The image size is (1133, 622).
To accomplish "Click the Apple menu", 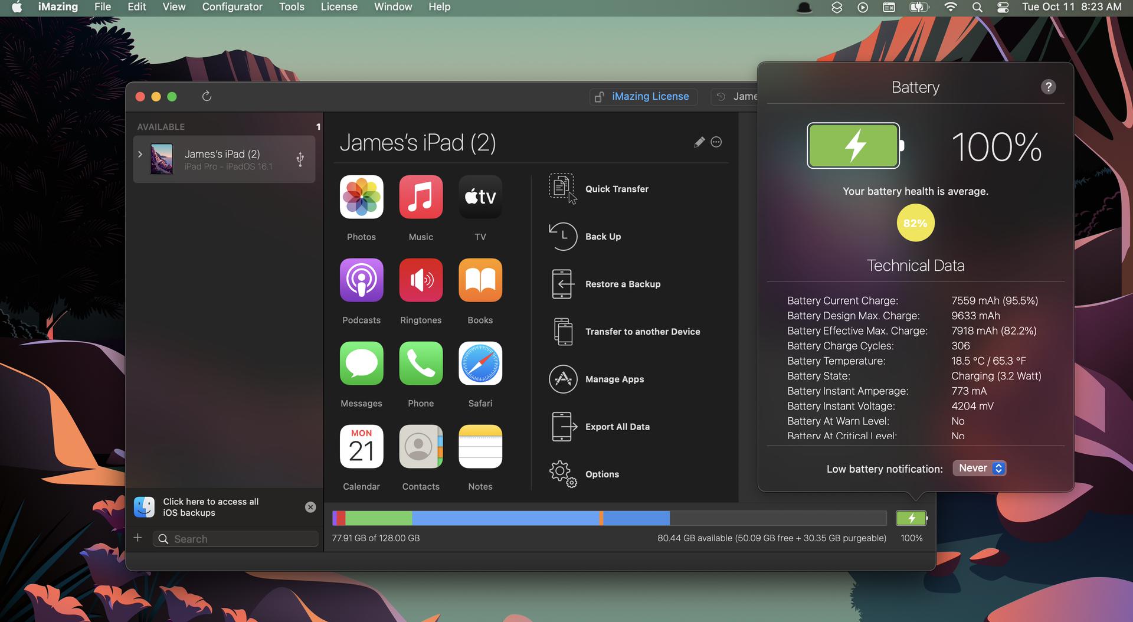I will click(17, 7).
